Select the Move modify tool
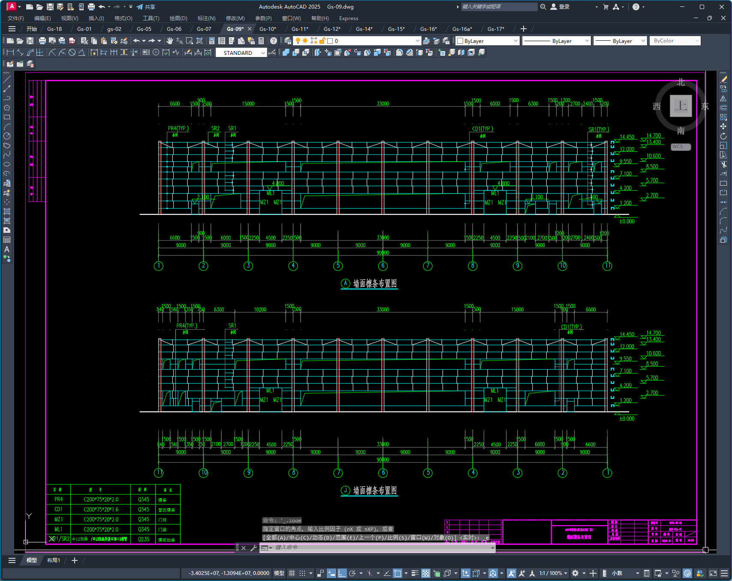 tap(723, 126)
